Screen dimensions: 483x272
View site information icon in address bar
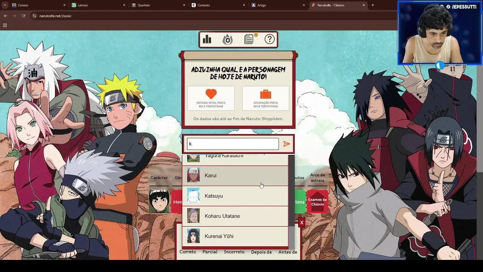click(x=34, y=16)
